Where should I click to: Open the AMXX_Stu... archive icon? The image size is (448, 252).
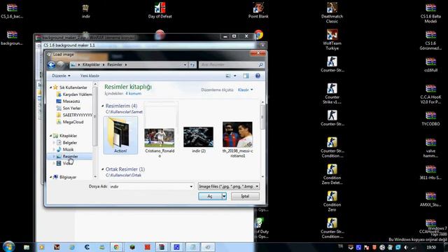coord(430,199)
